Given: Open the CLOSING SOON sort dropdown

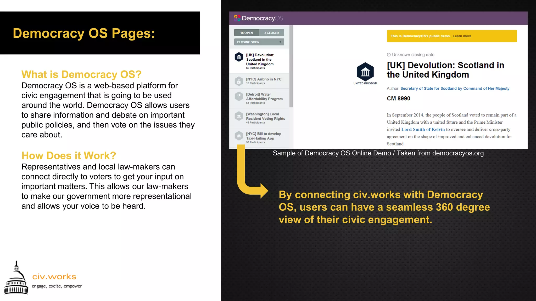Looking at the screenshot, I should coord(259,42).
